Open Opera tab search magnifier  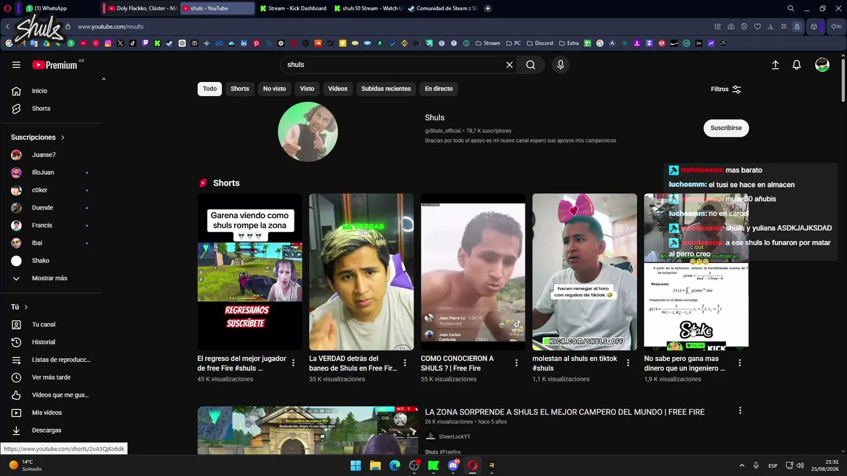[791, 9]
